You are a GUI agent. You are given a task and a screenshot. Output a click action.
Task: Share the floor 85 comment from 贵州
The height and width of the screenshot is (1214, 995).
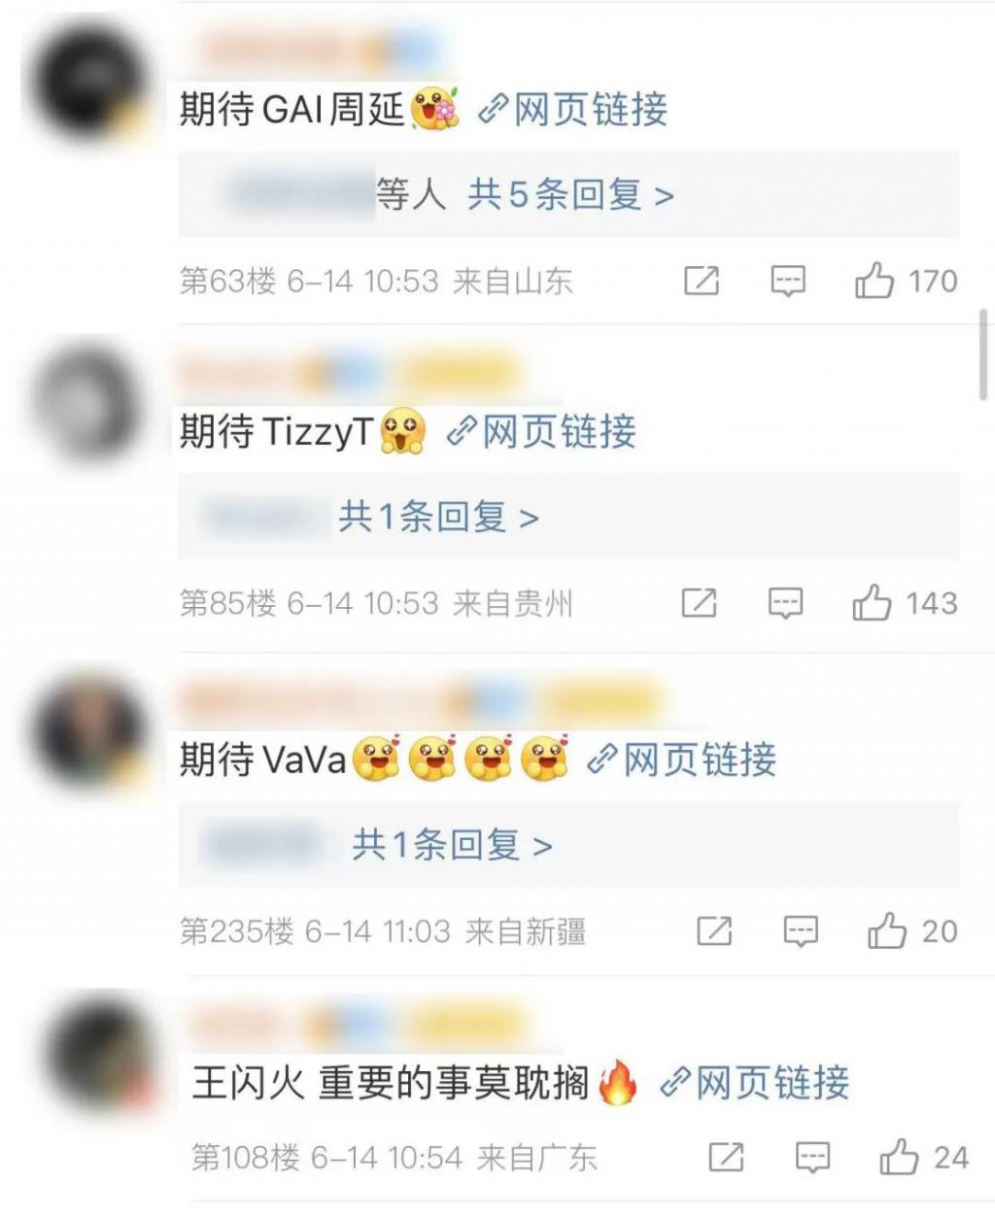(x=699, y=603)
